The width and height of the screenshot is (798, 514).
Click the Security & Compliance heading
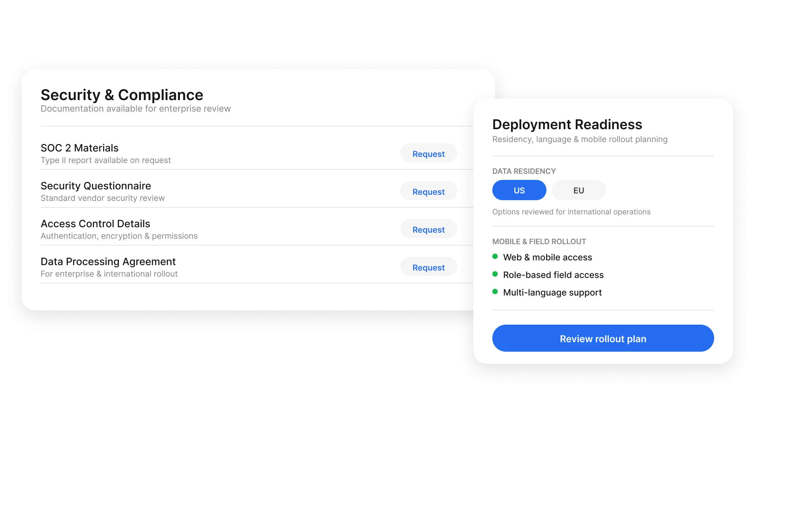tap(122, 95)
